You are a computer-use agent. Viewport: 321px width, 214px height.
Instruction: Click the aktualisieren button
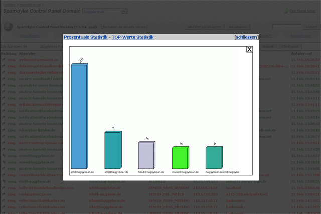[x=237, y=27]
